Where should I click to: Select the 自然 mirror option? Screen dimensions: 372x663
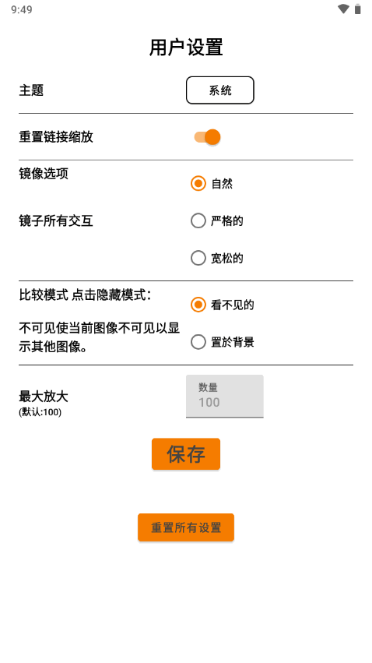(212, 184)
